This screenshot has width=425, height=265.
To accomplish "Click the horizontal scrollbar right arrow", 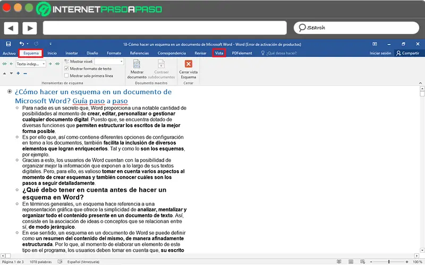I will pyautogui.click(x=416, y=255).
